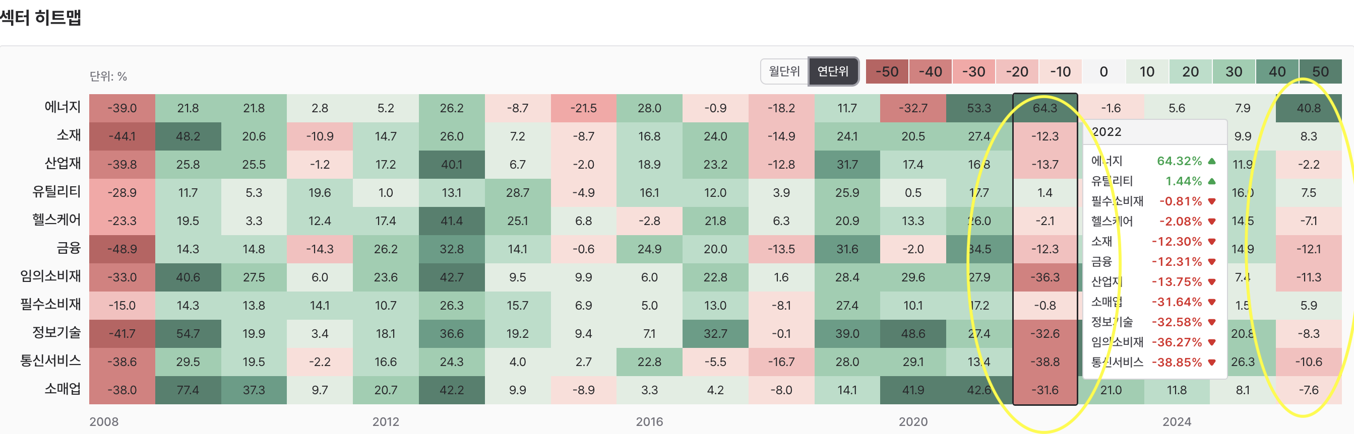Click the green up arrow beside 에너지 64.32%

point(1211,161)
